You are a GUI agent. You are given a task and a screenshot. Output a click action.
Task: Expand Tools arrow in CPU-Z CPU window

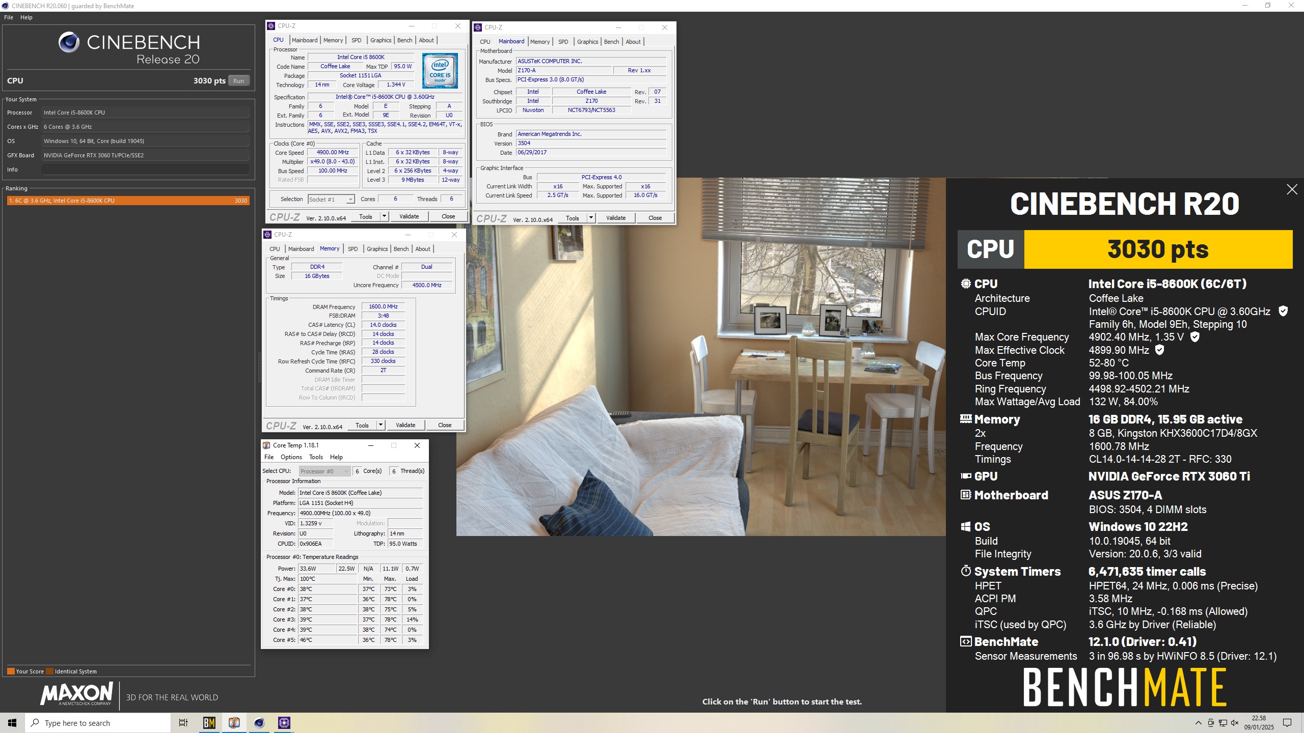385,216
